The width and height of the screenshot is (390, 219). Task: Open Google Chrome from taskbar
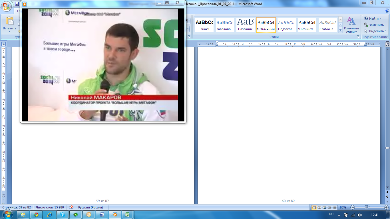[x=36, y=214]
